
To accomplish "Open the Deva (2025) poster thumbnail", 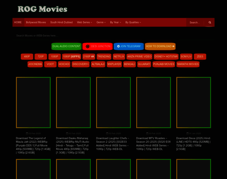I will click(194, 103).
